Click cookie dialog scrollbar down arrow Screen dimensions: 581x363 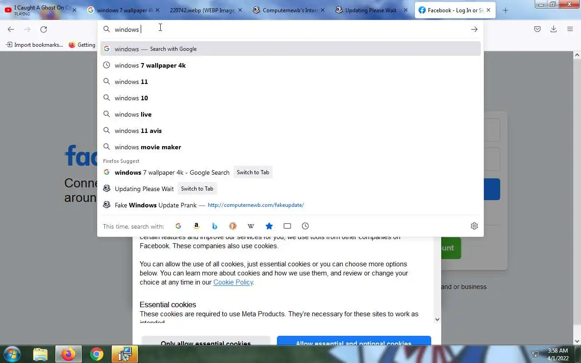tap(437, 319)
